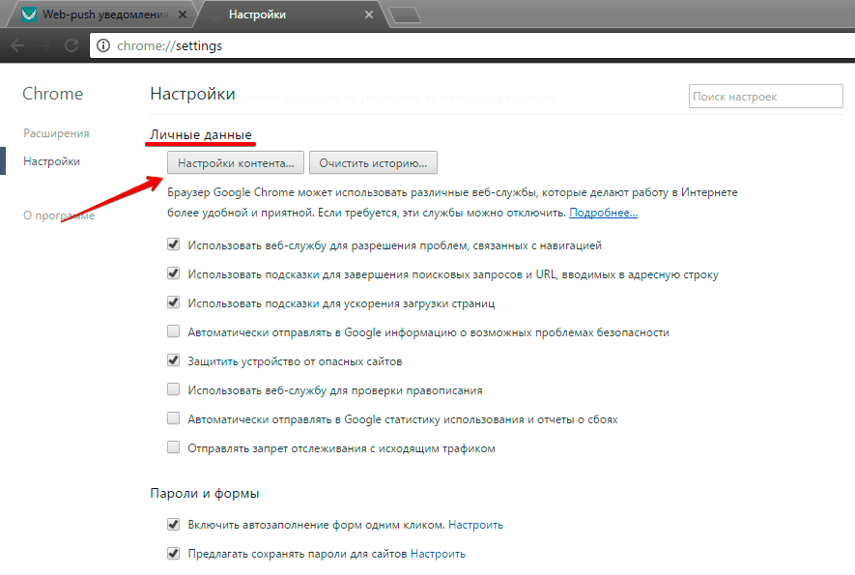This screenshot has width=855, height=575.
Task: Open the Подробнее link
Action: click(x=603, y=213)
